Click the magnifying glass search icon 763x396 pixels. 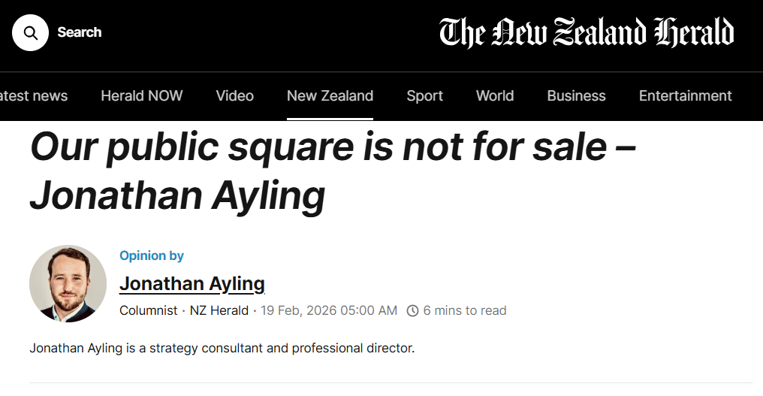(x=30, y=32)
